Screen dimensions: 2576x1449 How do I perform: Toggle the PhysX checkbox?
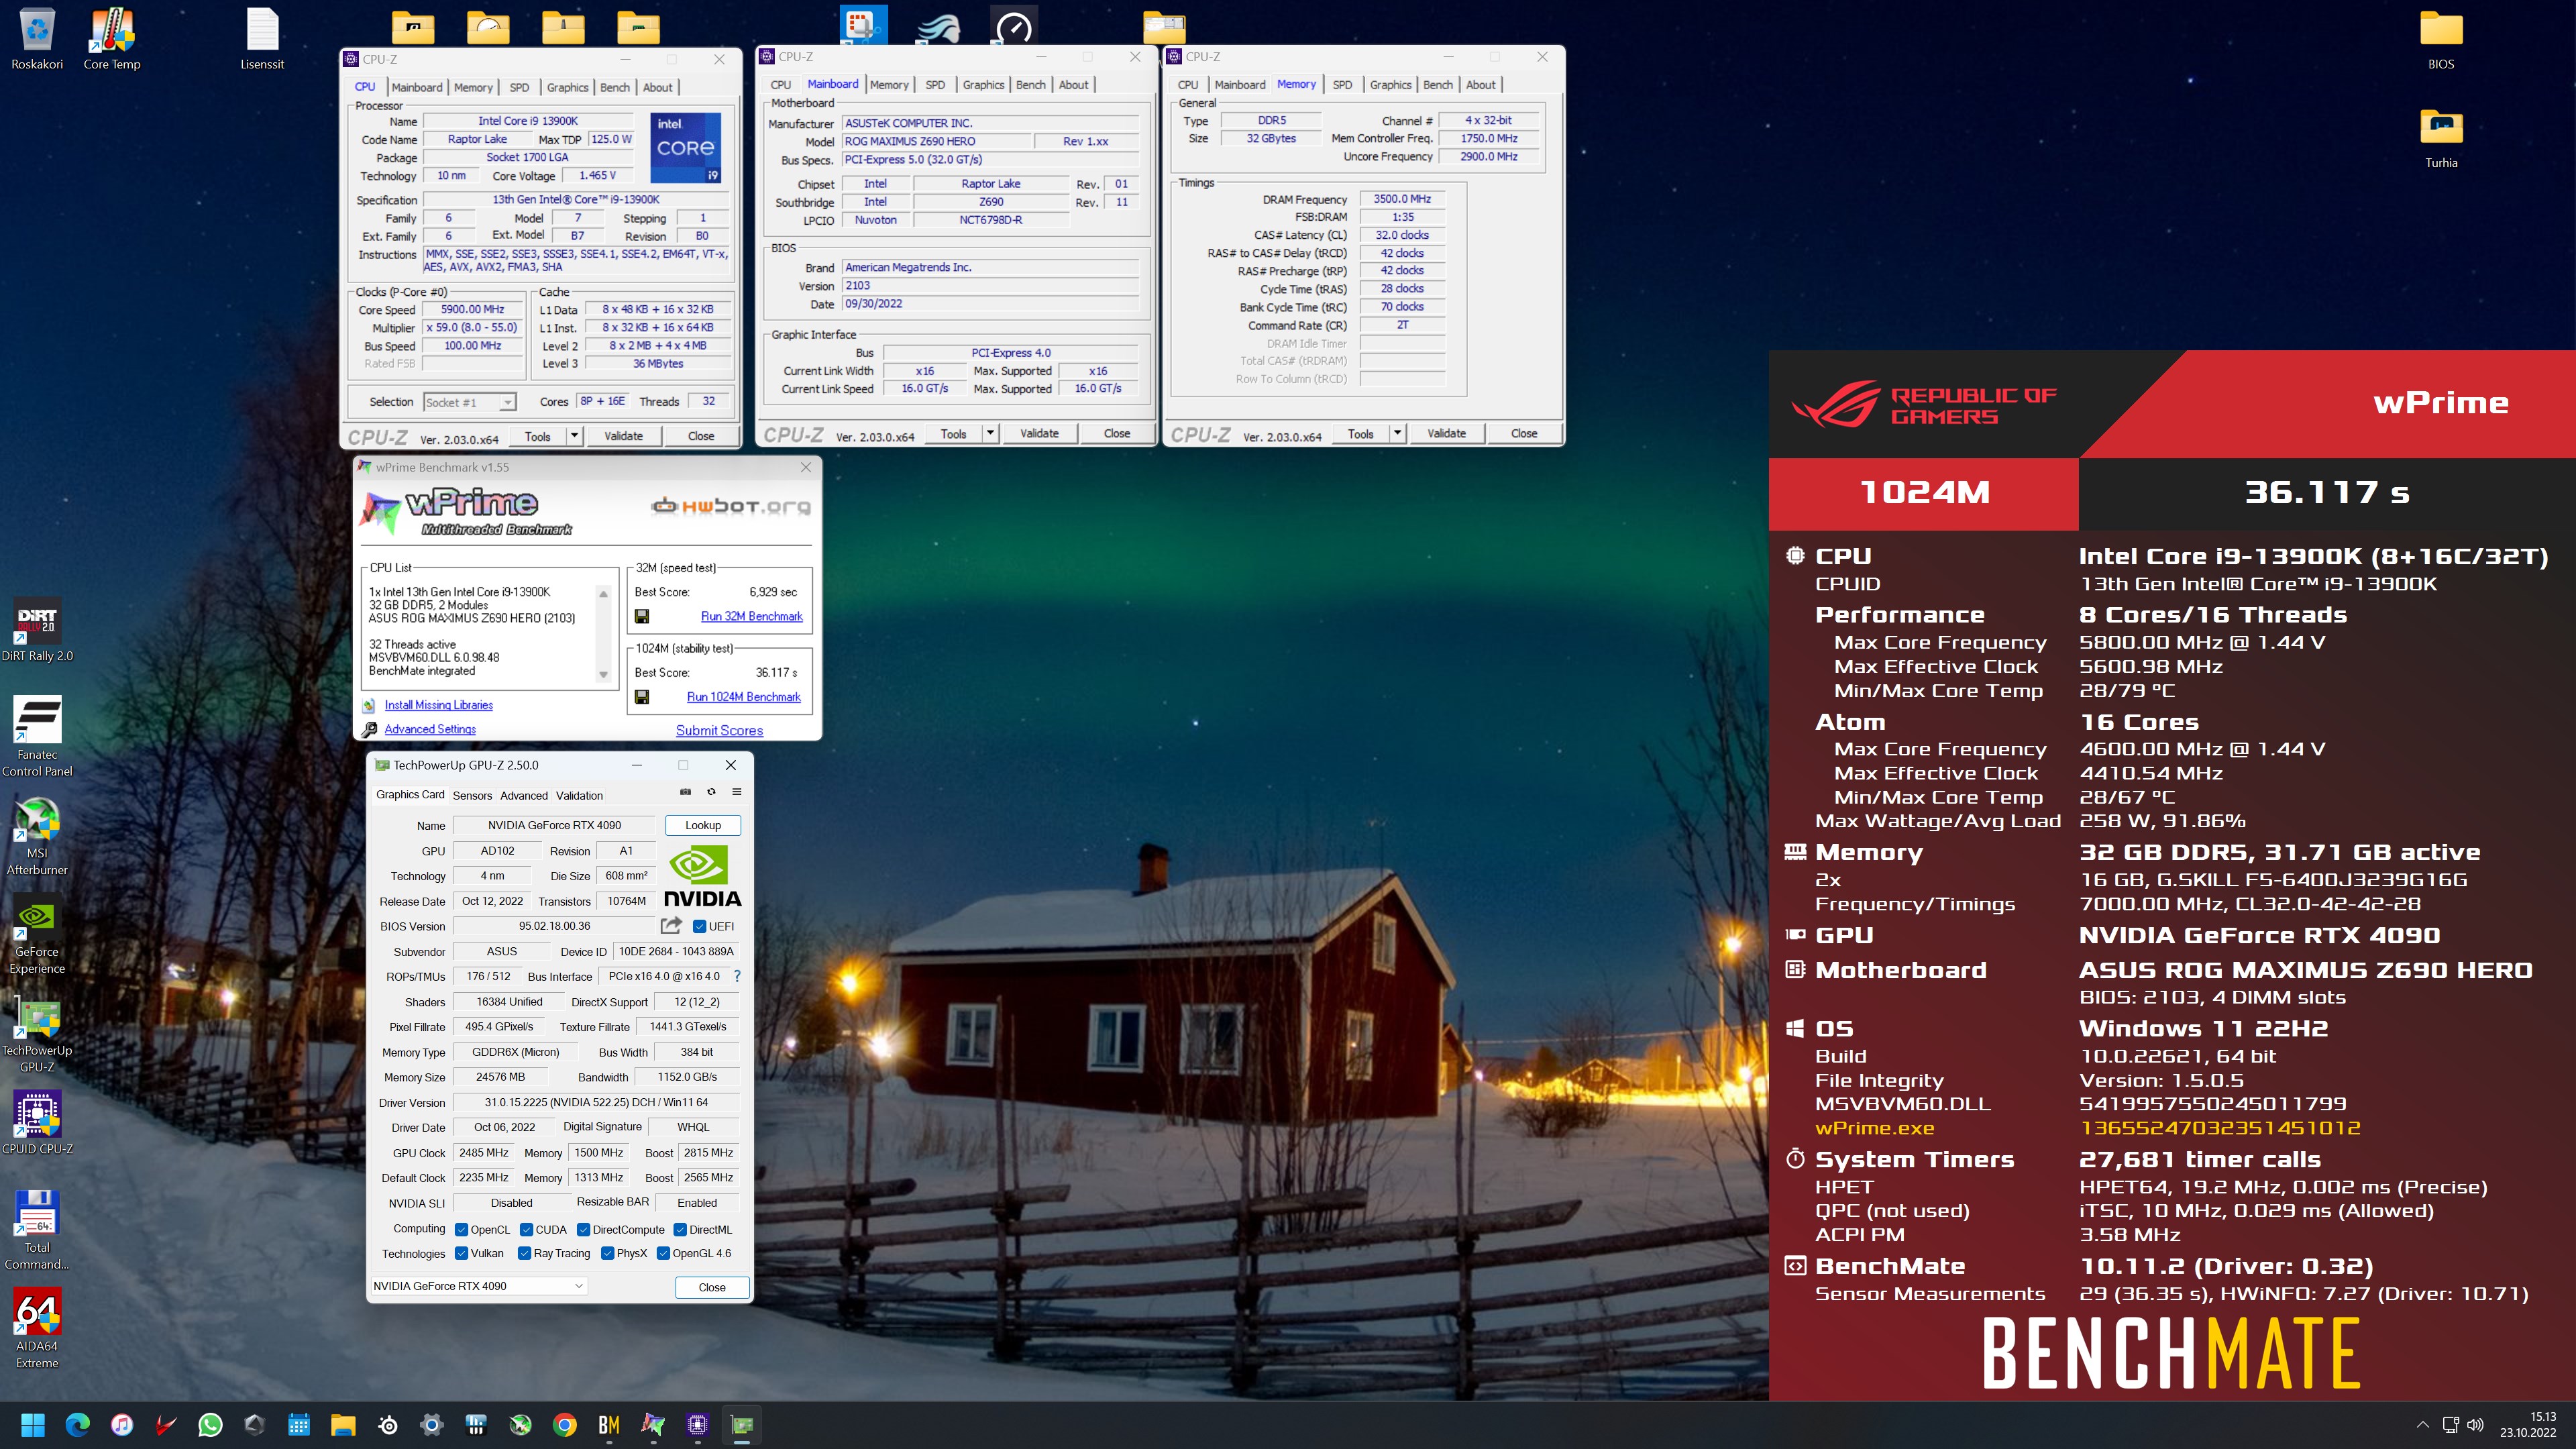607,1253
